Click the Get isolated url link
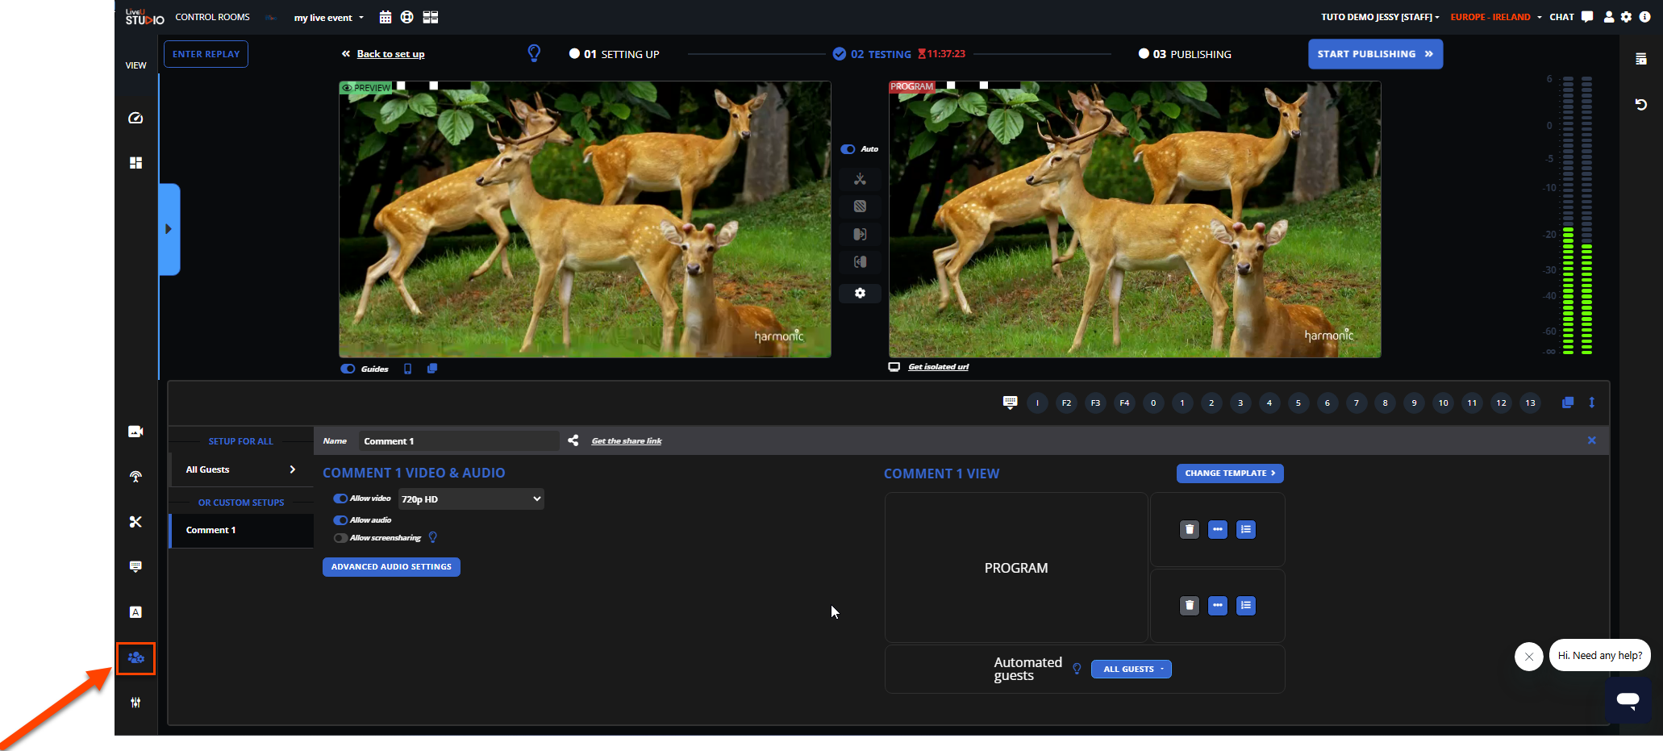Screen dimensions: 1663x751 tap(938, 367)
